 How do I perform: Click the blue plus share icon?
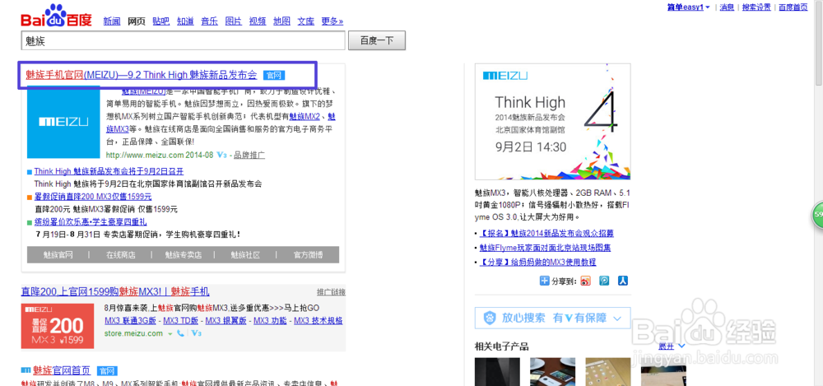click(x=544, y=281)
